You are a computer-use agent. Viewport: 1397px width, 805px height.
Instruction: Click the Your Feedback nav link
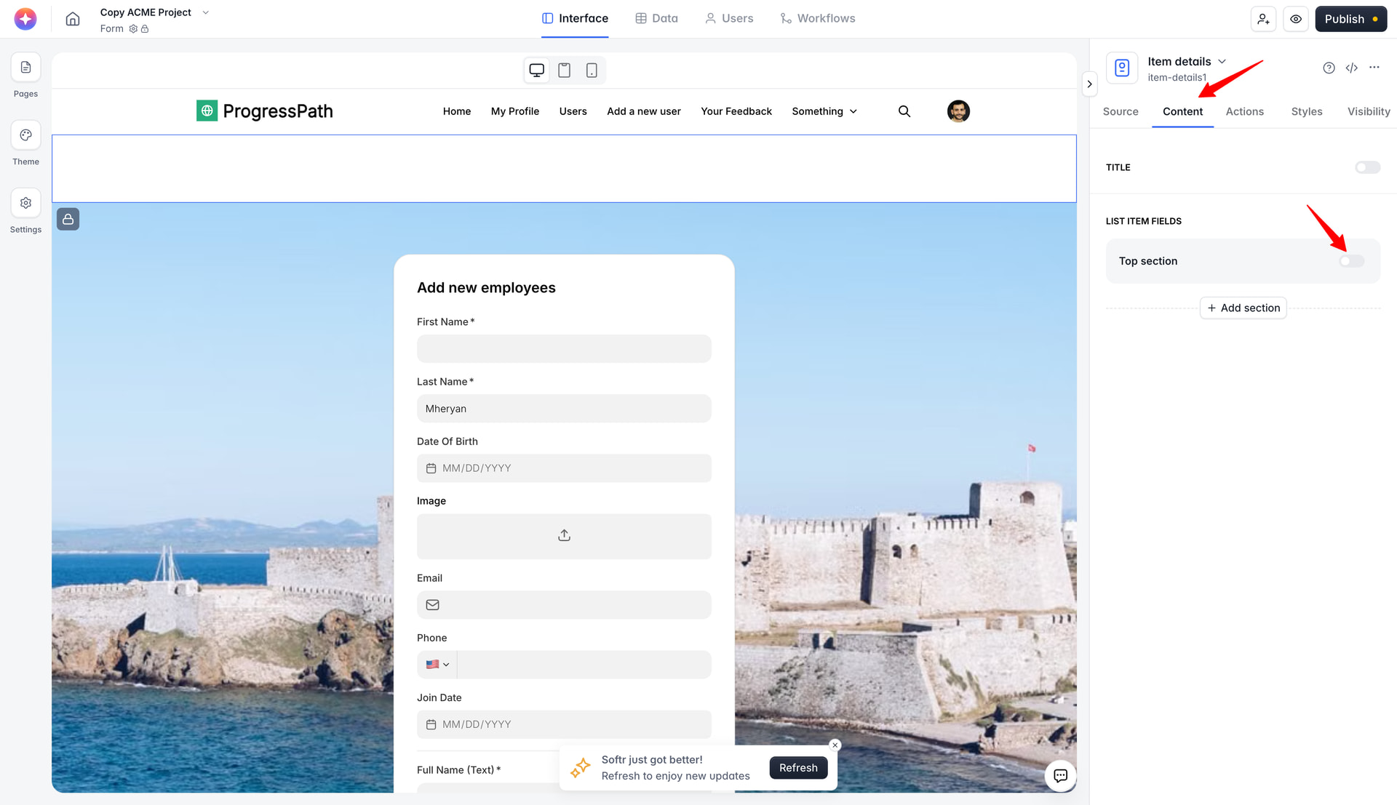(736, 111)
